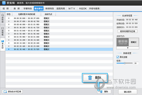Click status dot of row 00:01:36.200
The width and height of the screenshot is (142, 95).
[x=9, y=27]
